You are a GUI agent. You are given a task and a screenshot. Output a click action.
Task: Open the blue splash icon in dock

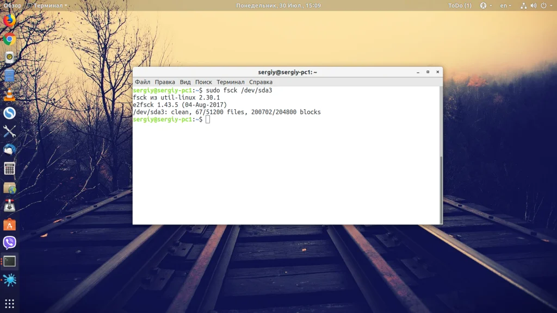[10, 280]
